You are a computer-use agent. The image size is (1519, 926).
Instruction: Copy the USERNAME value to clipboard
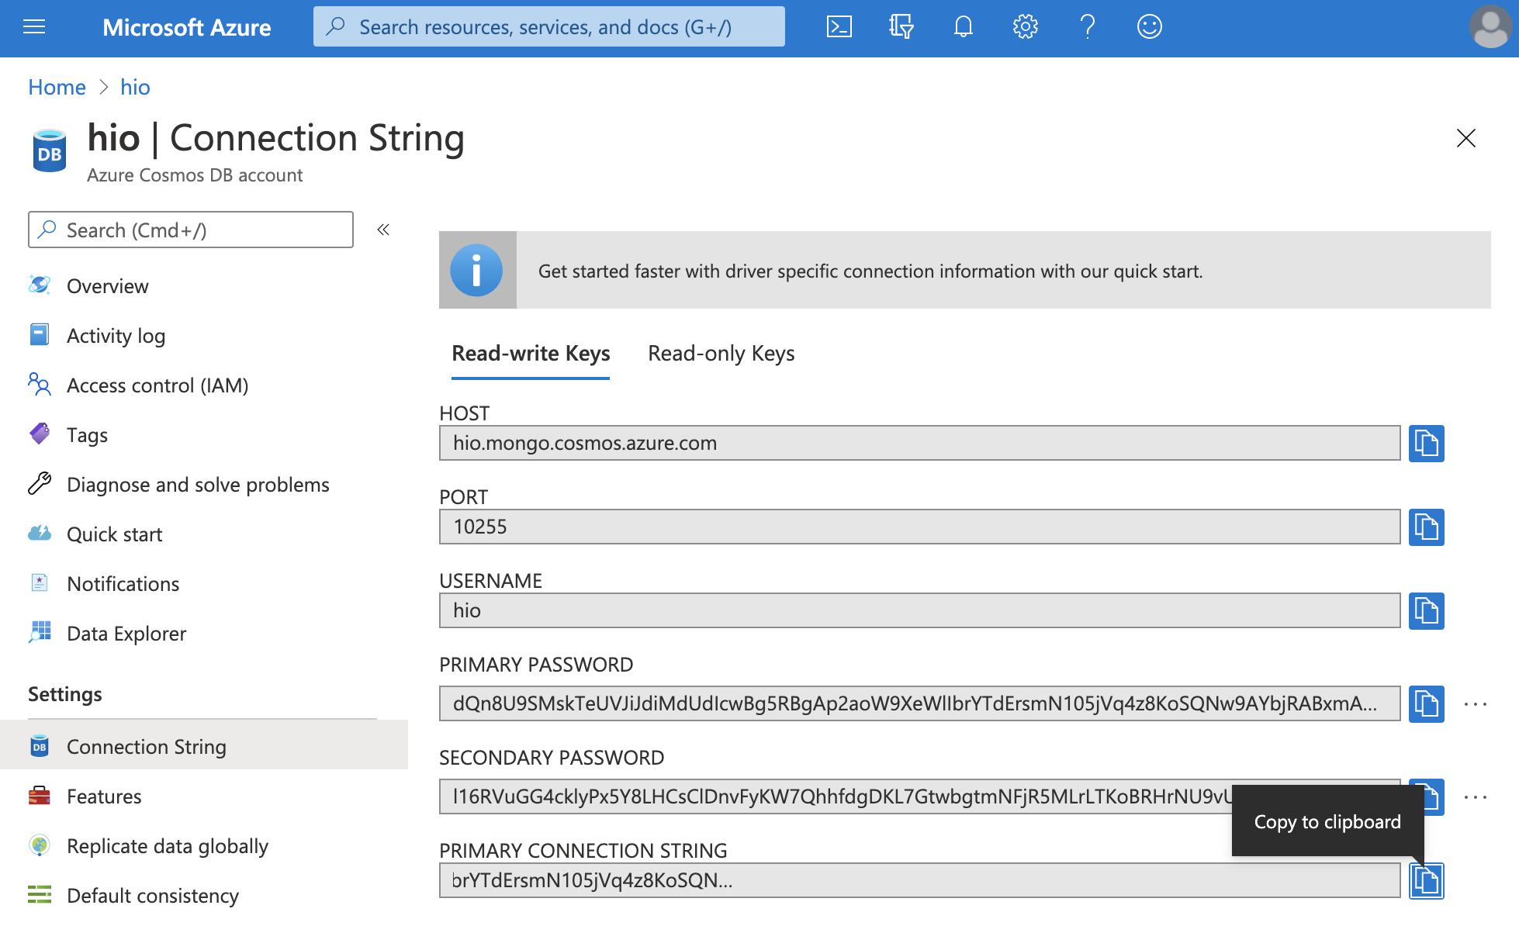click(x=1426, y=611)
